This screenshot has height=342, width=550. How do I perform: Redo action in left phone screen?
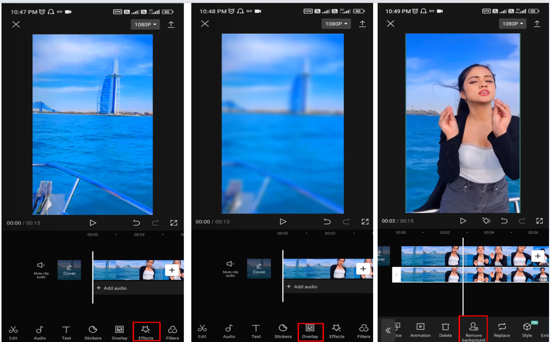click(x=155, y=223)
